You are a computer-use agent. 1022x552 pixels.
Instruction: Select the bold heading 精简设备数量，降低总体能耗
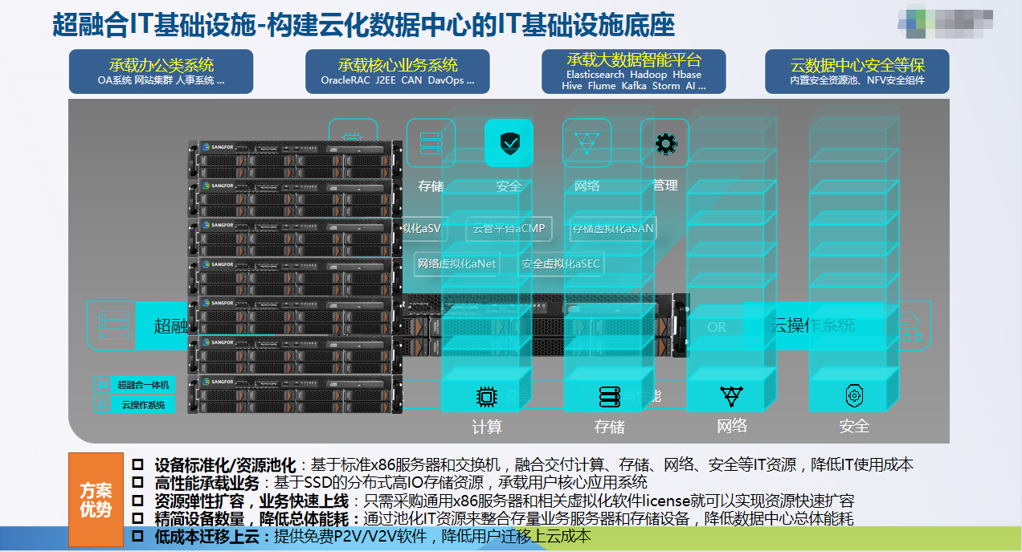(254, 518)
